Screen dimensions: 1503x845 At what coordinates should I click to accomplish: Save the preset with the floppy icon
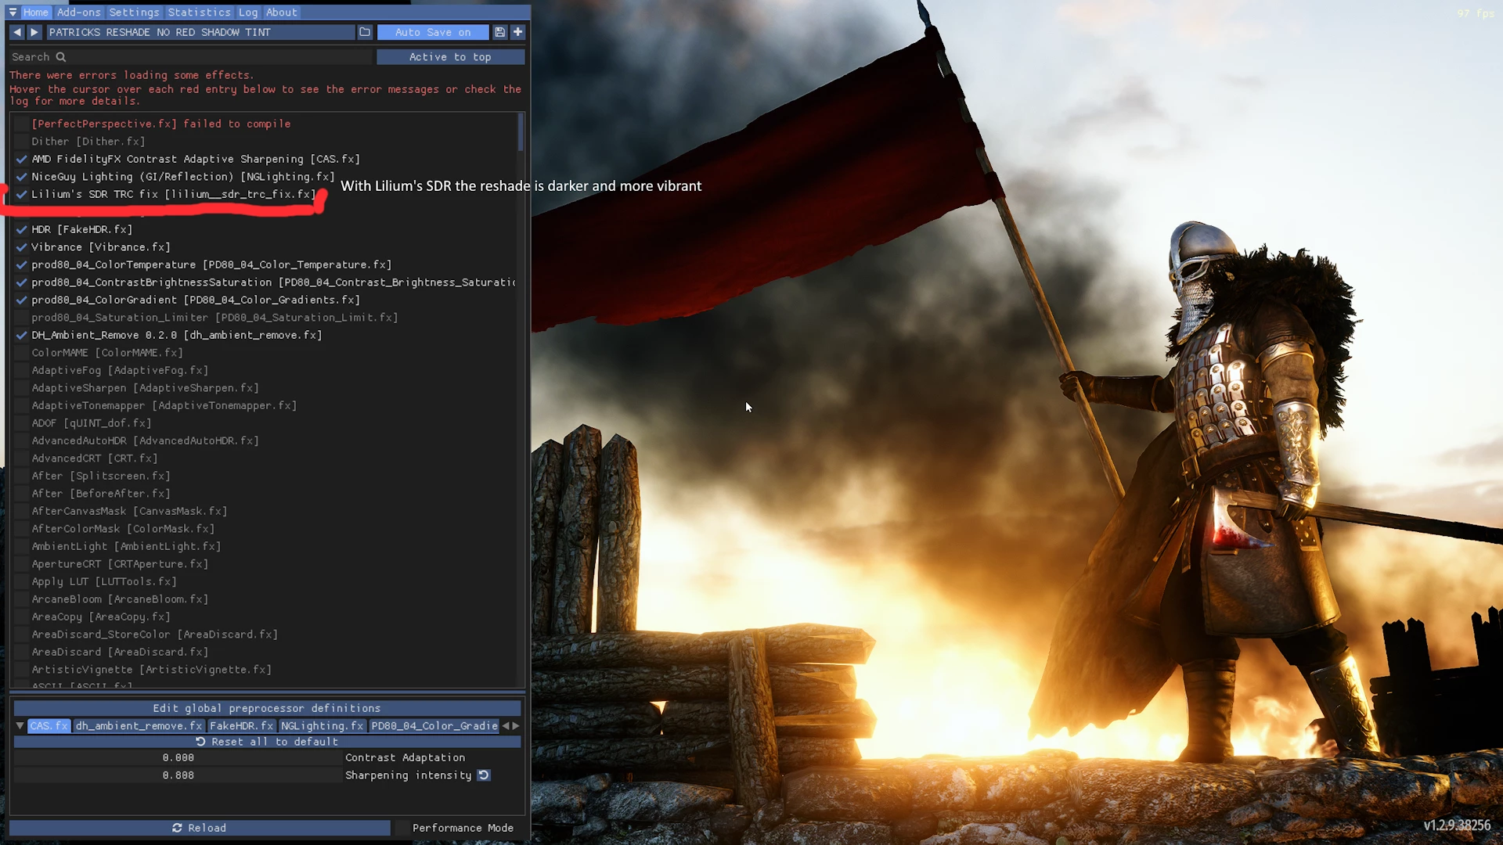(500, 32)
